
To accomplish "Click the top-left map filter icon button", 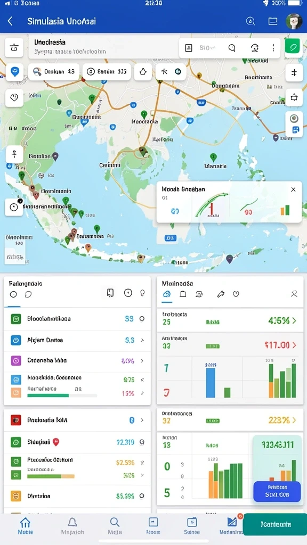I will pos(14,47).
